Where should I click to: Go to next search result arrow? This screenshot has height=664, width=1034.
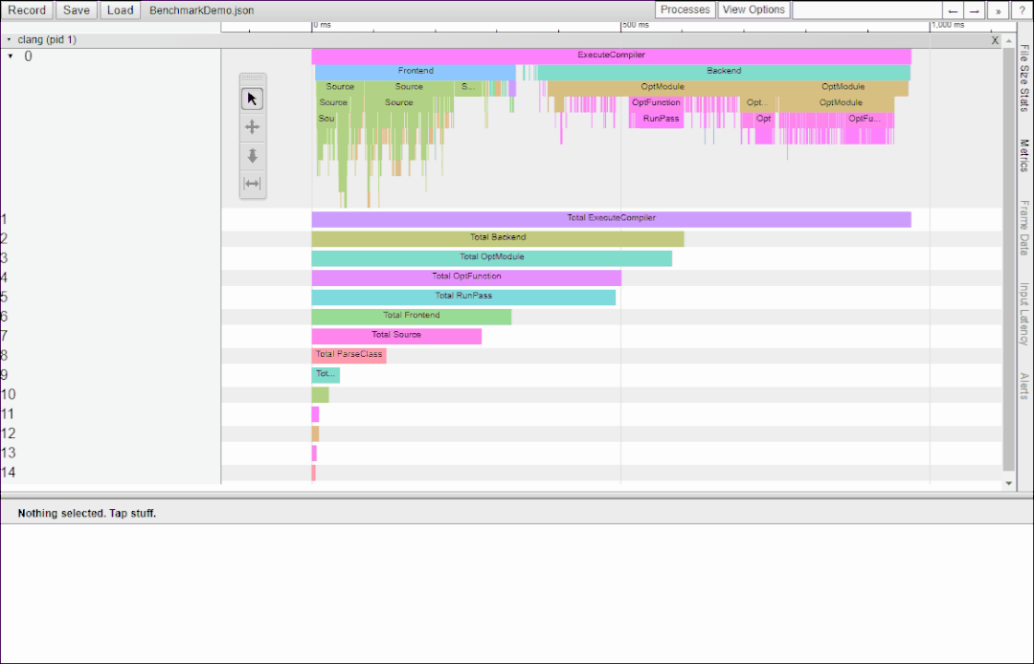coord(975,11)
